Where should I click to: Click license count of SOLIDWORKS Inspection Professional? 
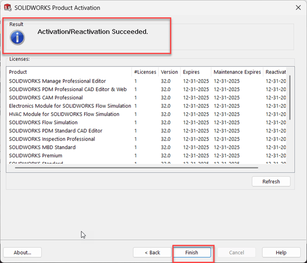(x=136, y=139)
